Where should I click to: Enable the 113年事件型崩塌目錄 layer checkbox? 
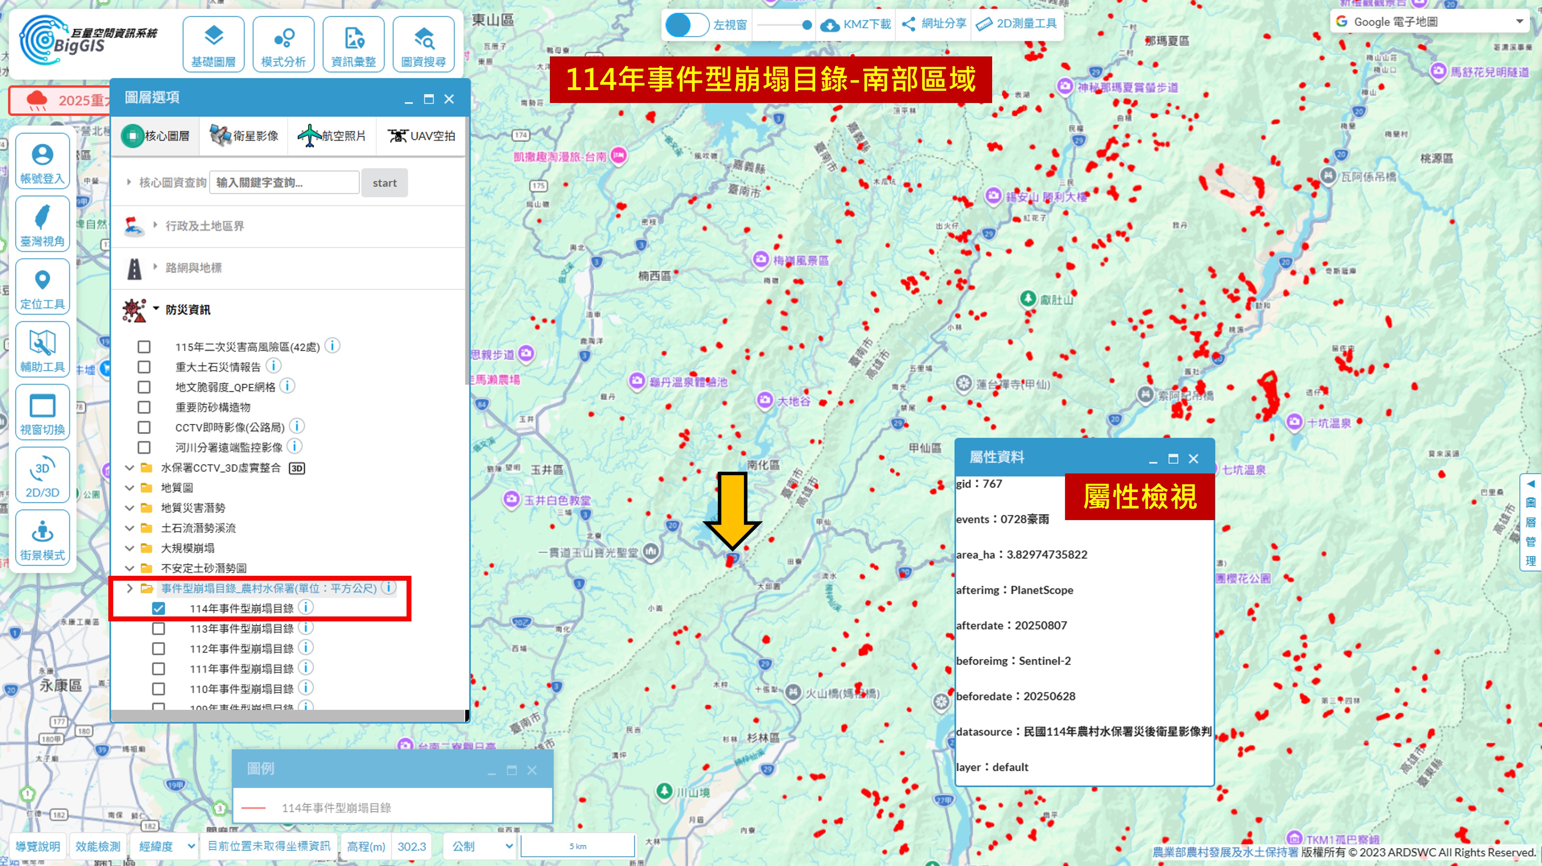pos(159,629)
